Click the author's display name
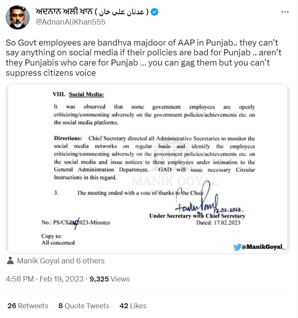Screen dimensions: 298x318 click(92, 12)
